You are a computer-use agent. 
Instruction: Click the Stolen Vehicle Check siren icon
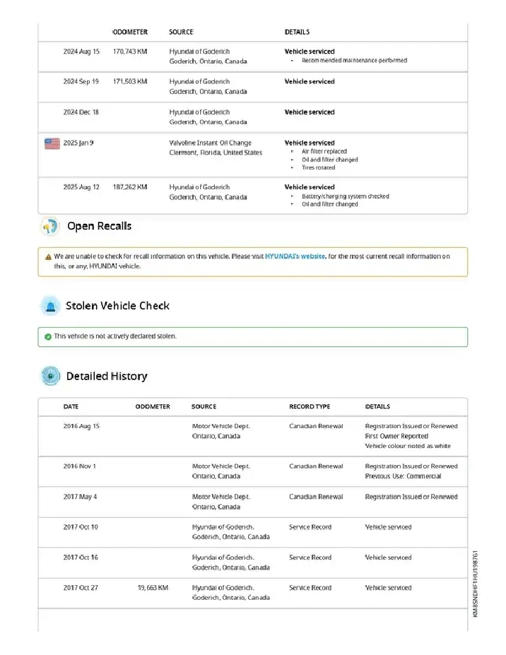tap(49, 306)
